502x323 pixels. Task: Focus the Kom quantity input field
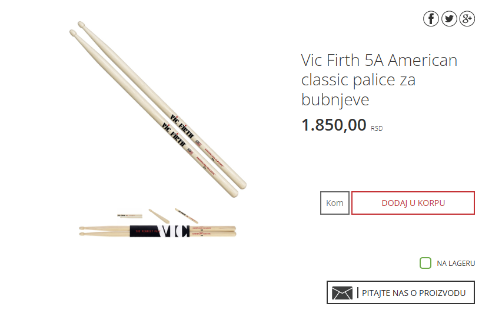[334, 203]
